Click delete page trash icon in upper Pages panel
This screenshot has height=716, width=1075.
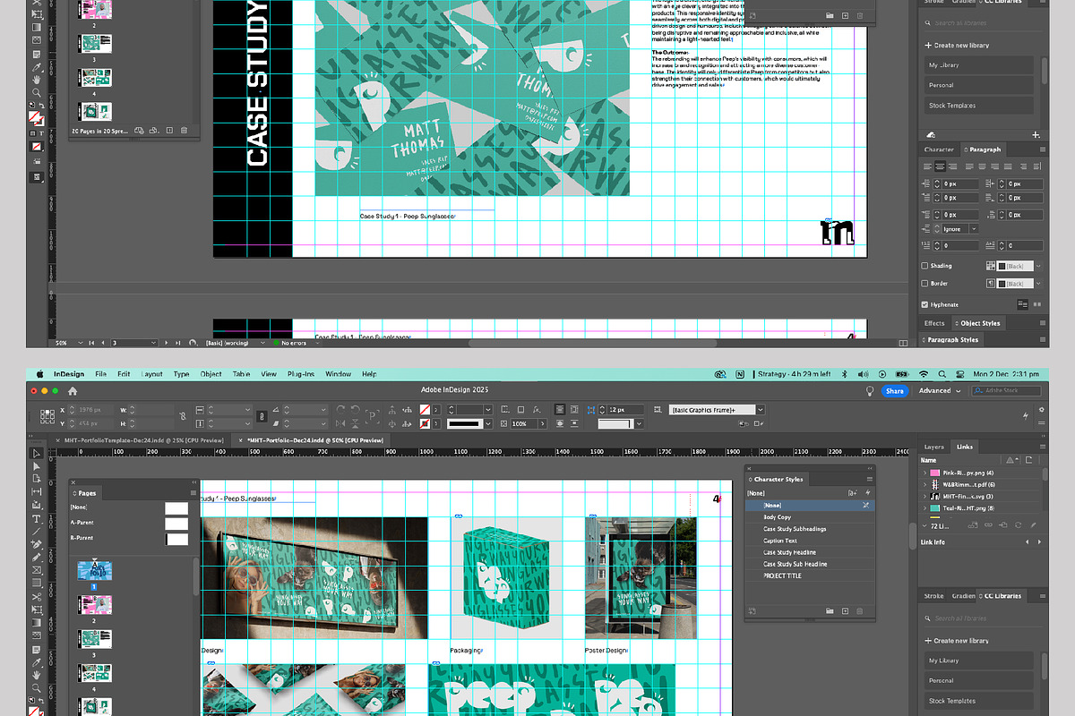(x=184, y=131)
